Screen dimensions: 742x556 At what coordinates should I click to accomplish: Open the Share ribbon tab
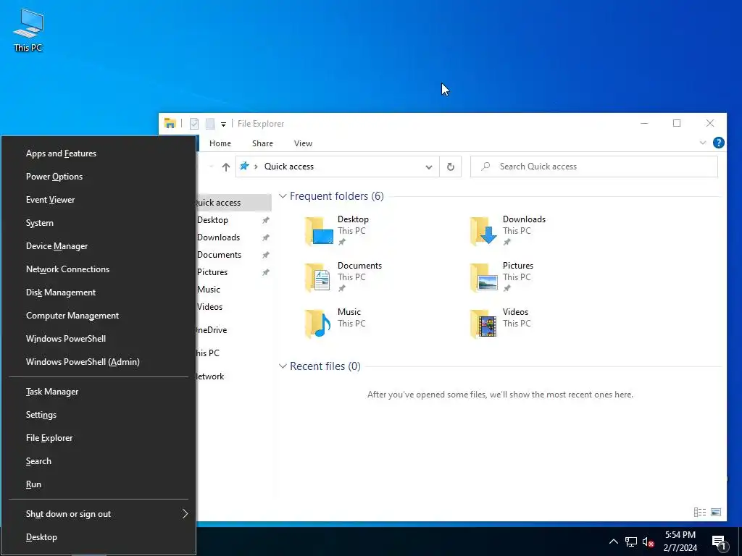click(262, 143)
